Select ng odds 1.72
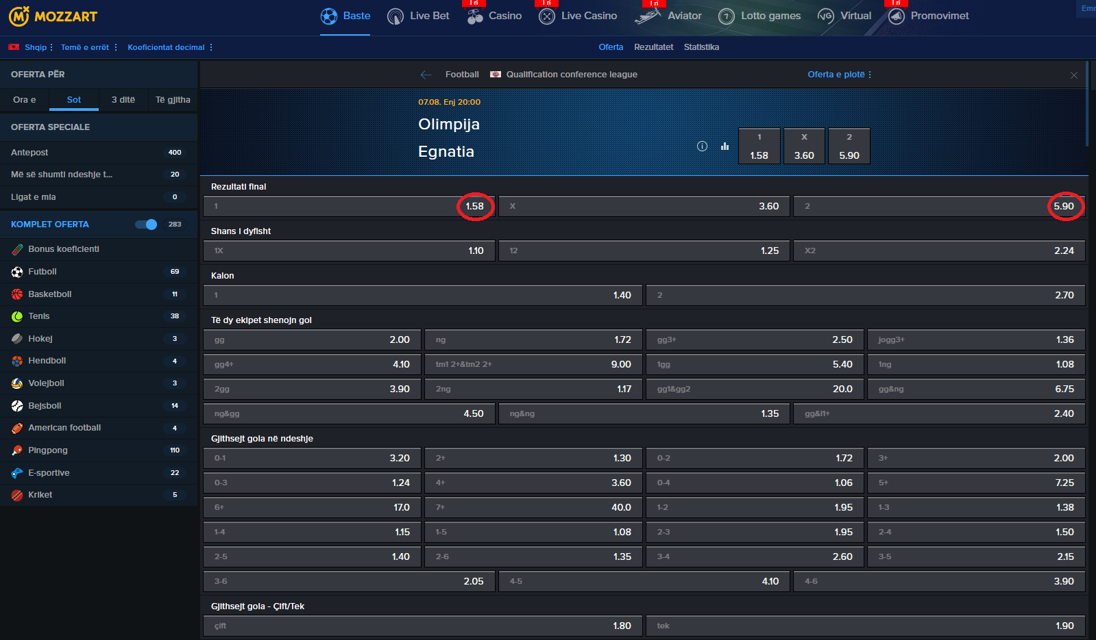1096x640 pixels. click(x=533, y=340)
